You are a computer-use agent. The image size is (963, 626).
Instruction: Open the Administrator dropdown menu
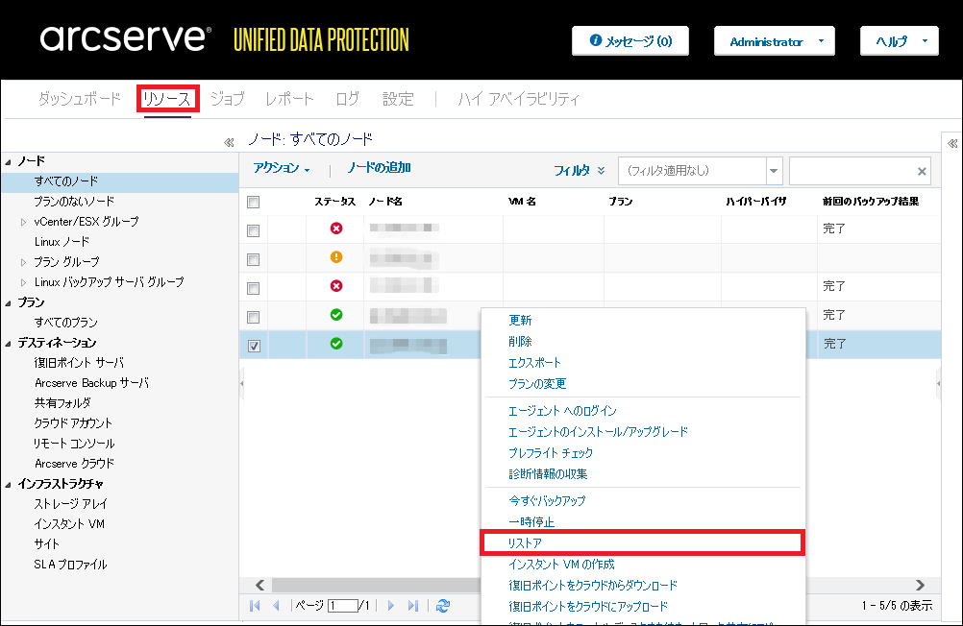coord(774,41)
